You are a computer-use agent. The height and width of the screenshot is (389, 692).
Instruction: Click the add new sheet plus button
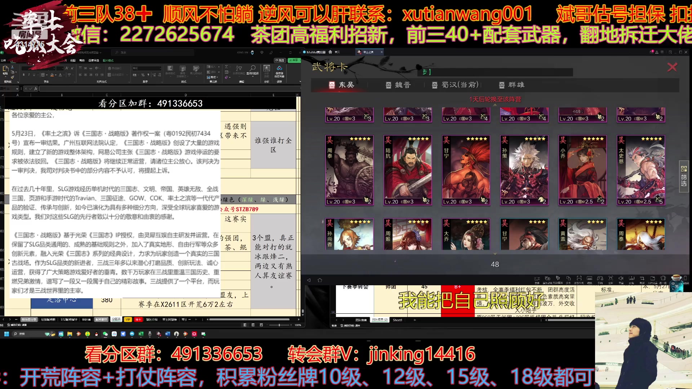[196, 319]
